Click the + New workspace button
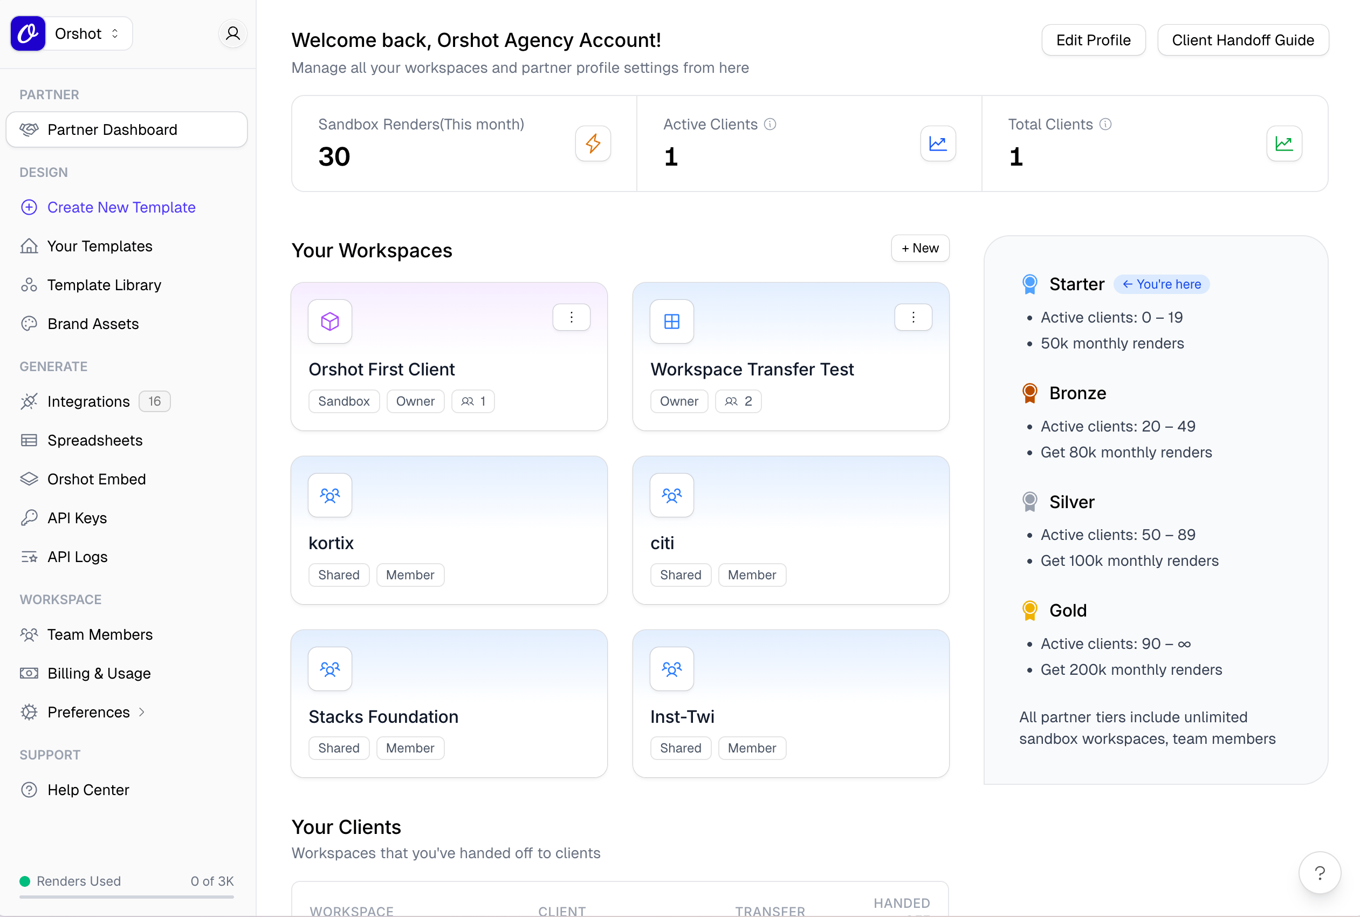Image resolution: width=1360 pixels, height=917 pixels. pos(920,248)
